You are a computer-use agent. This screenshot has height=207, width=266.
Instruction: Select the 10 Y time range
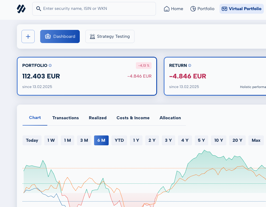click(x=219, y=140)
